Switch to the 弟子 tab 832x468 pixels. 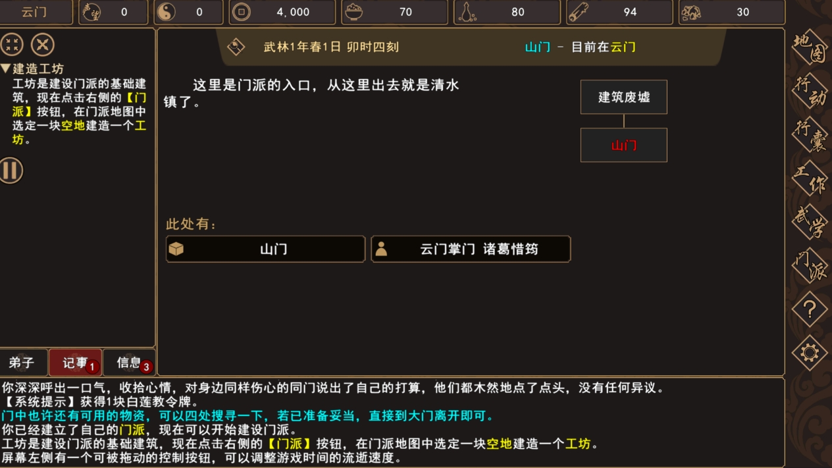[x=24, y=363]
